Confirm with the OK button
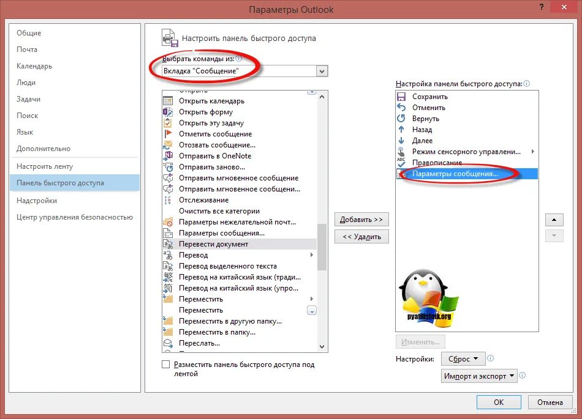 click(x=499, y=402)
